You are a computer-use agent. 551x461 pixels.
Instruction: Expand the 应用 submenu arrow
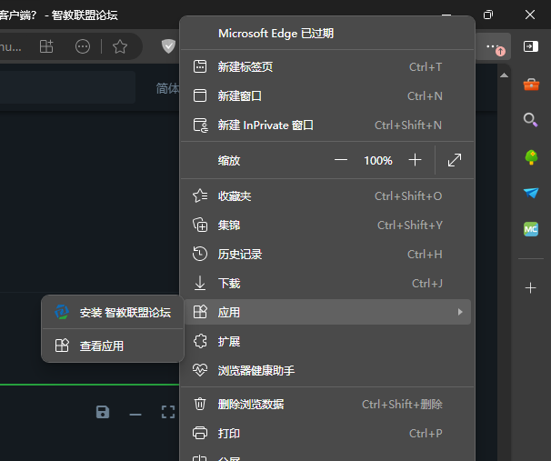(x=460, y=312)
